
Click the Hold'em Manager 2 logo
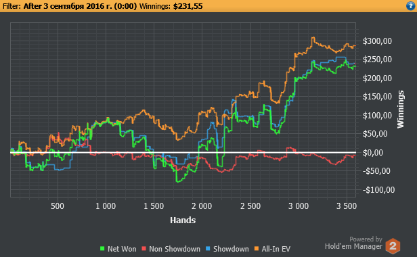coord(393,246)
